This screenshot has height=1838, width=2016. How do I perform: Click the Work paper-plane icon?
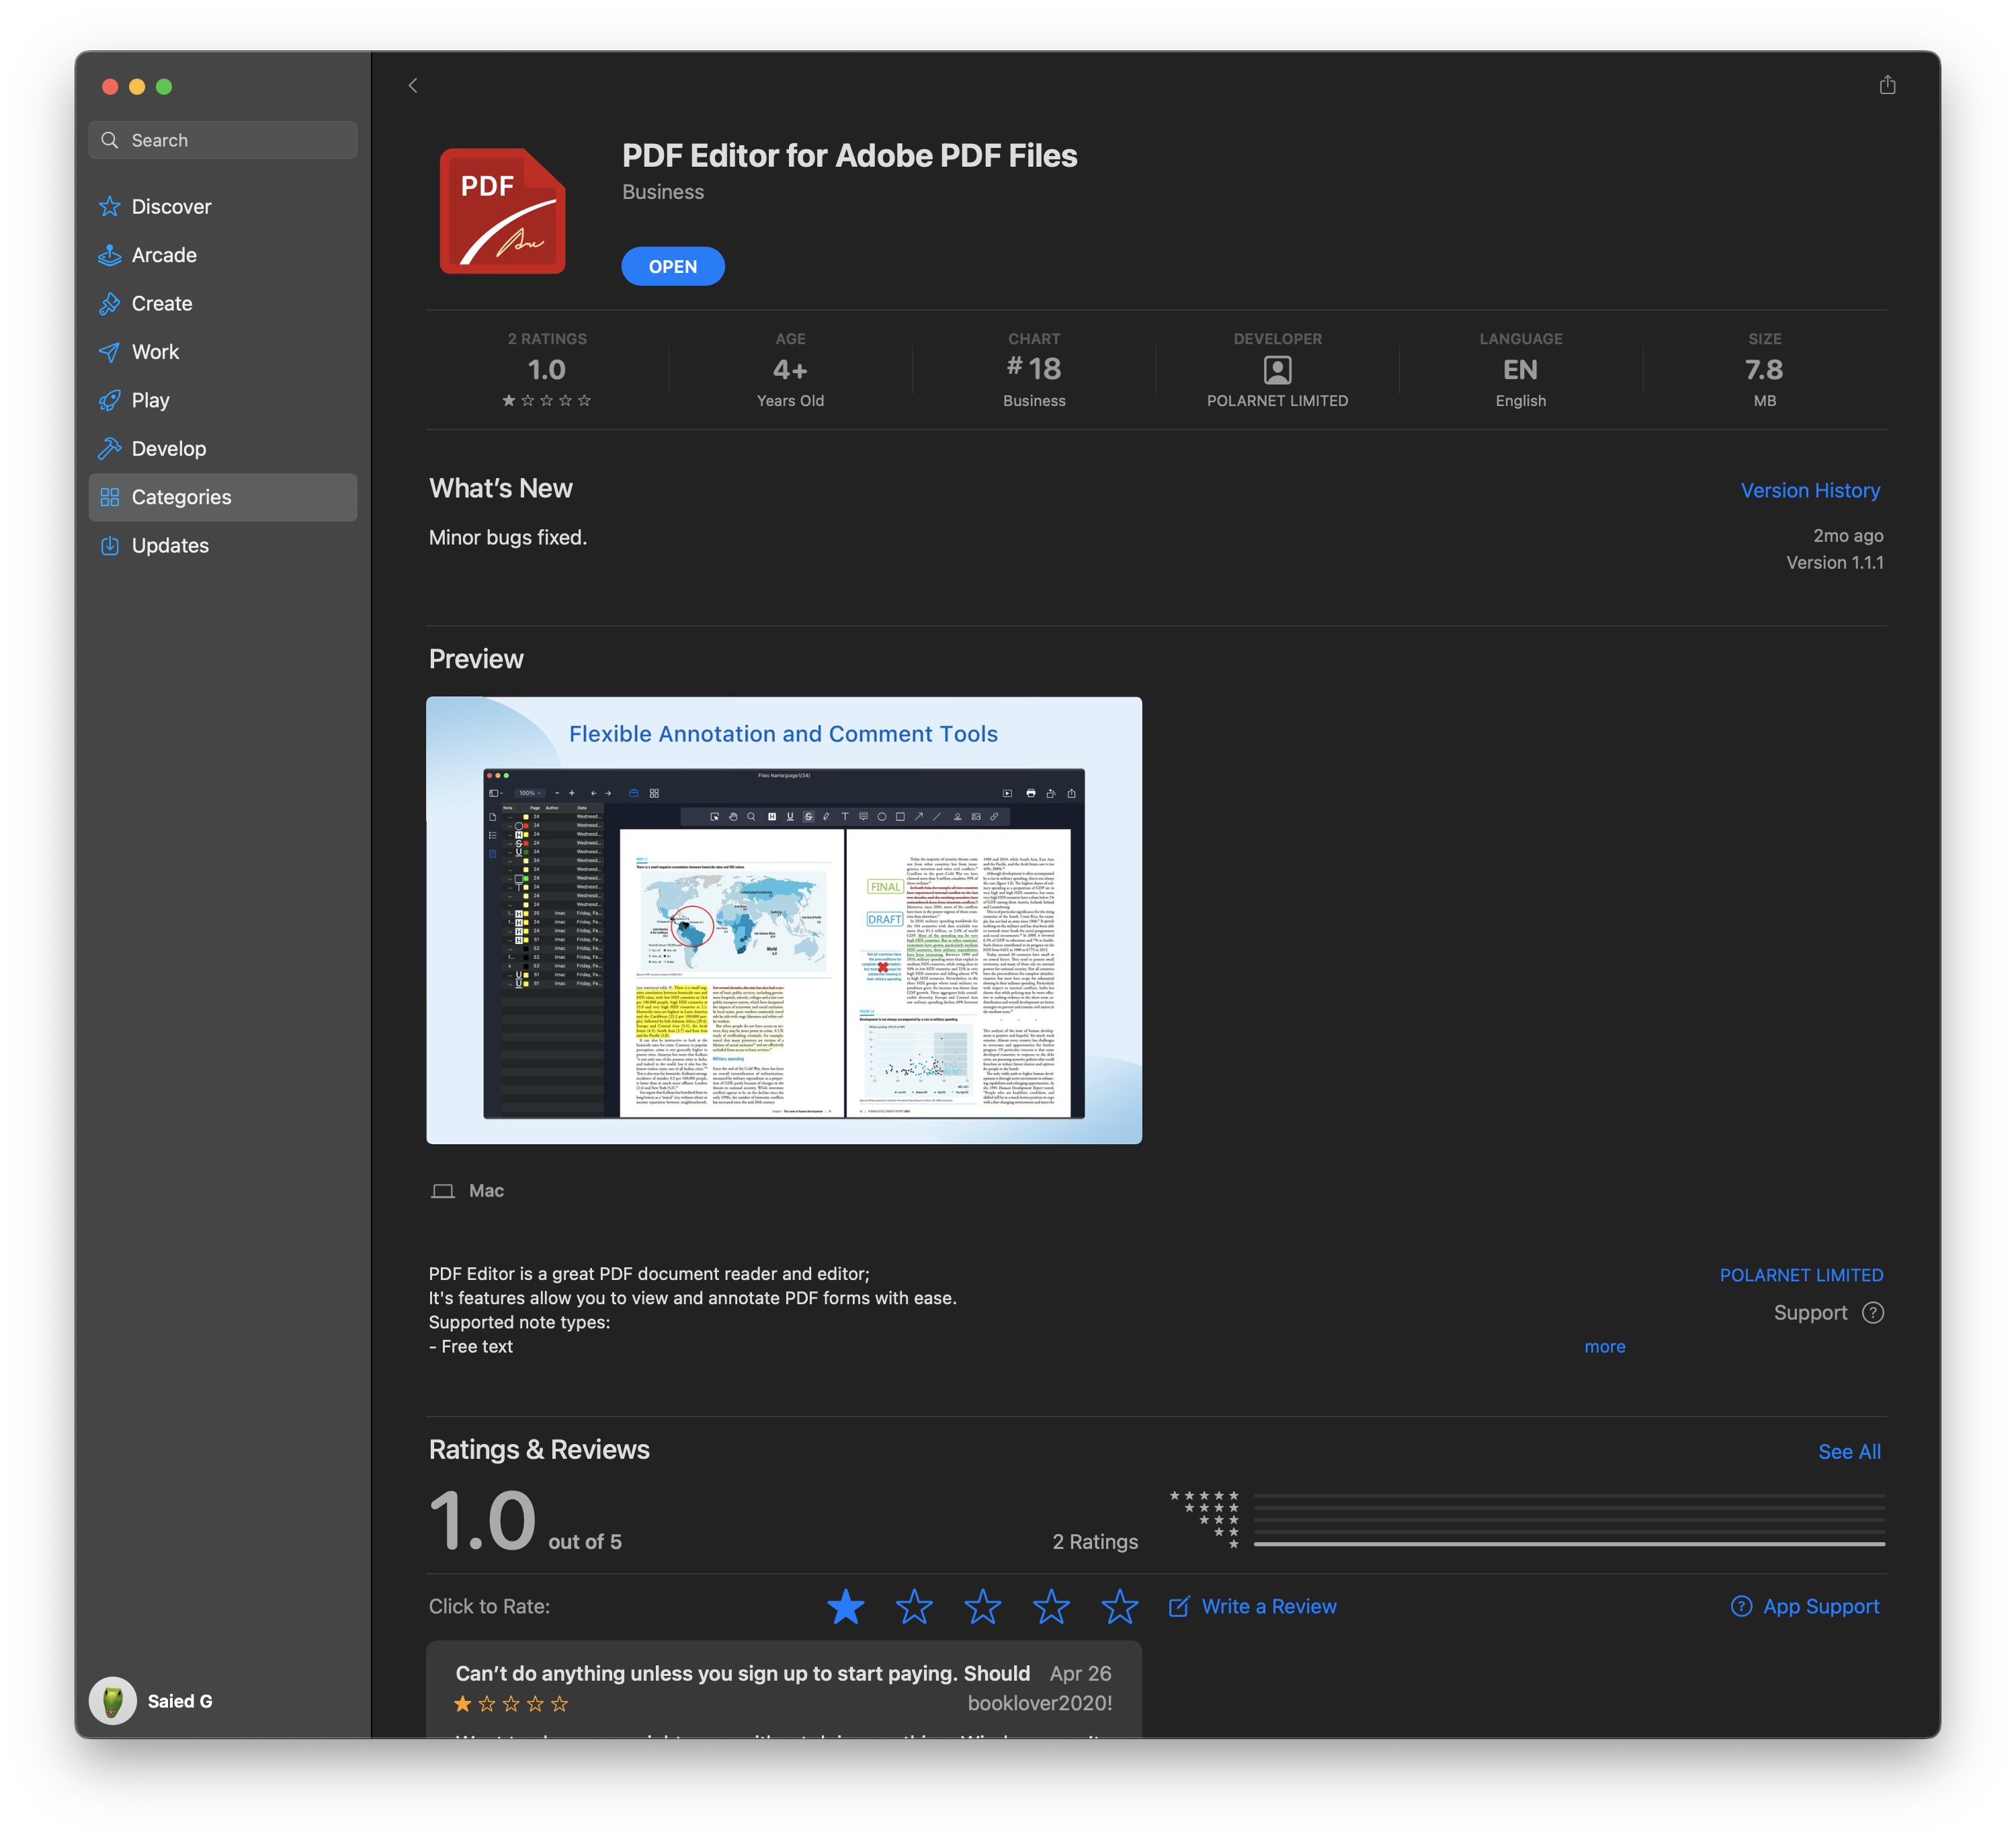[x=110, y=352]
